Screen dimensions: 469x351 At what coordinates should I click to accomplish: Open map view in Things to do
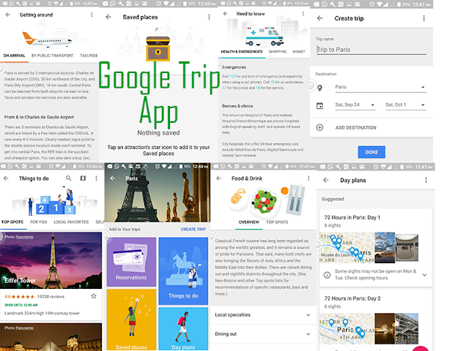click(83, 178)
